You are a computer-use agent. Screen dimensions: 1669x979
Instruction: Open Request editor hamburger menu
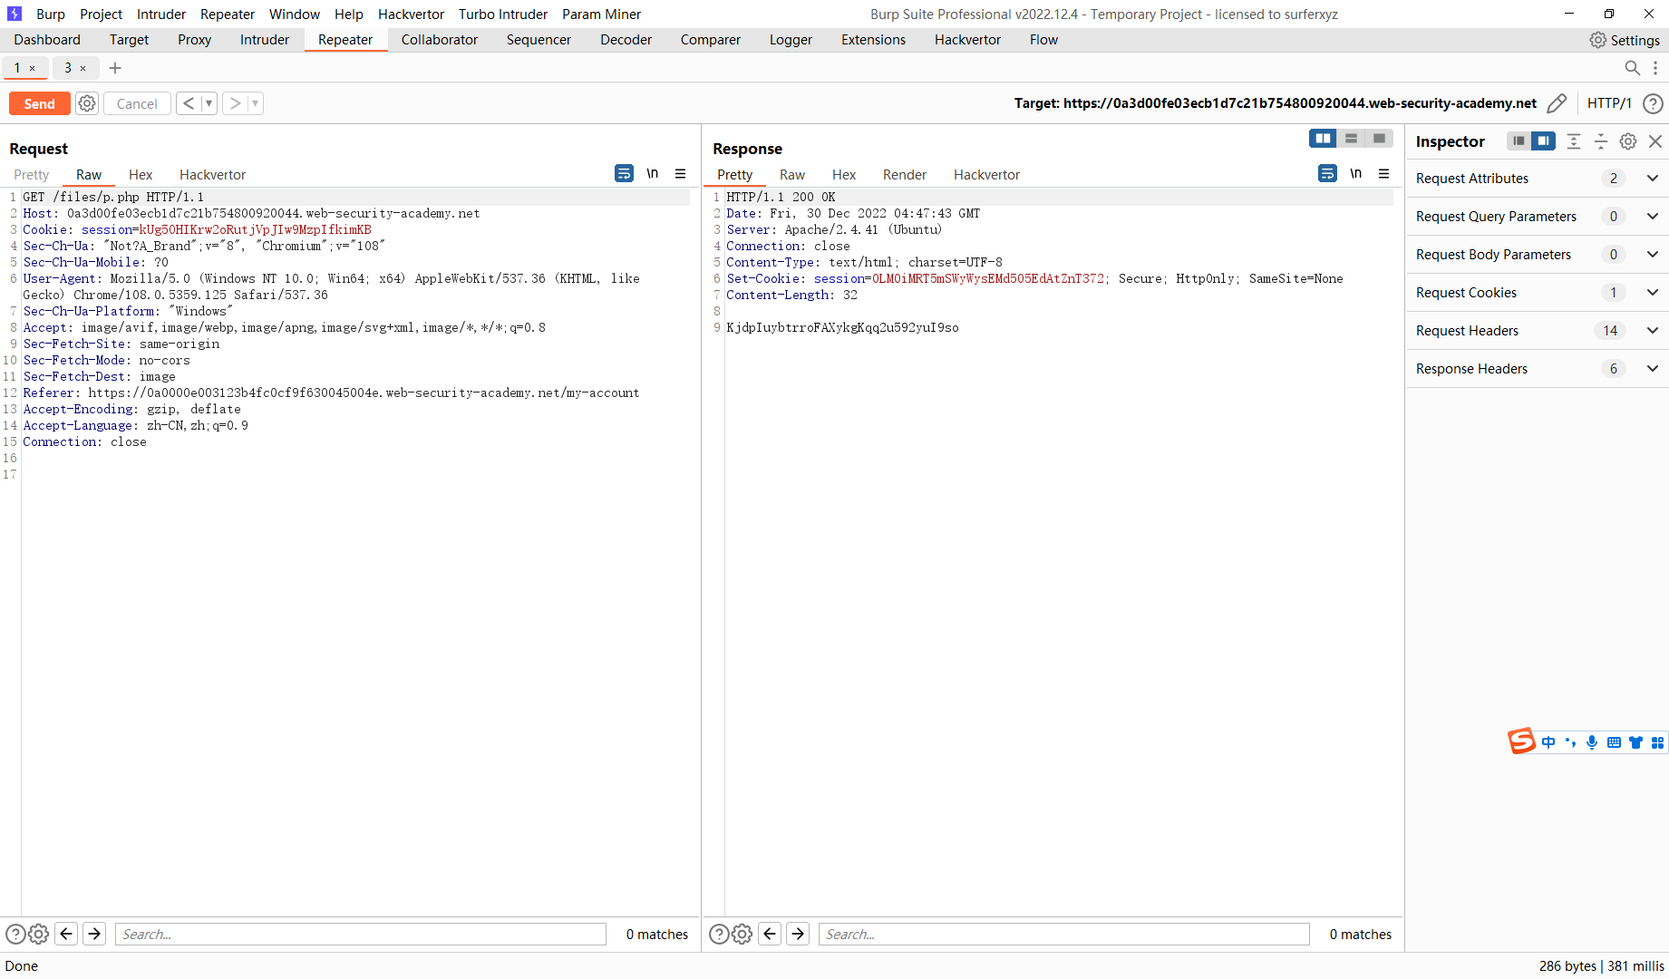click(x=681, y=173)
